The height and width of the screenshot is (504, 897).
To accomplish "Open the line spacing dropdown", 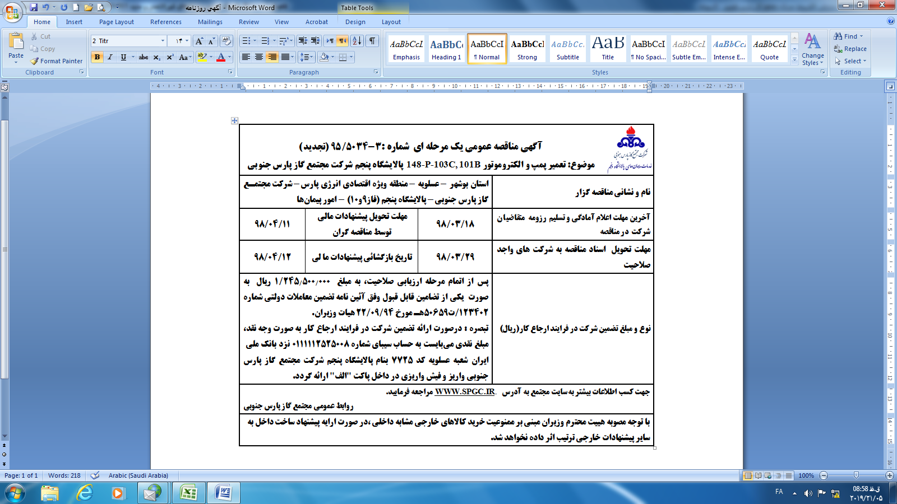I will pyautogui.click(x=306, y=57).
